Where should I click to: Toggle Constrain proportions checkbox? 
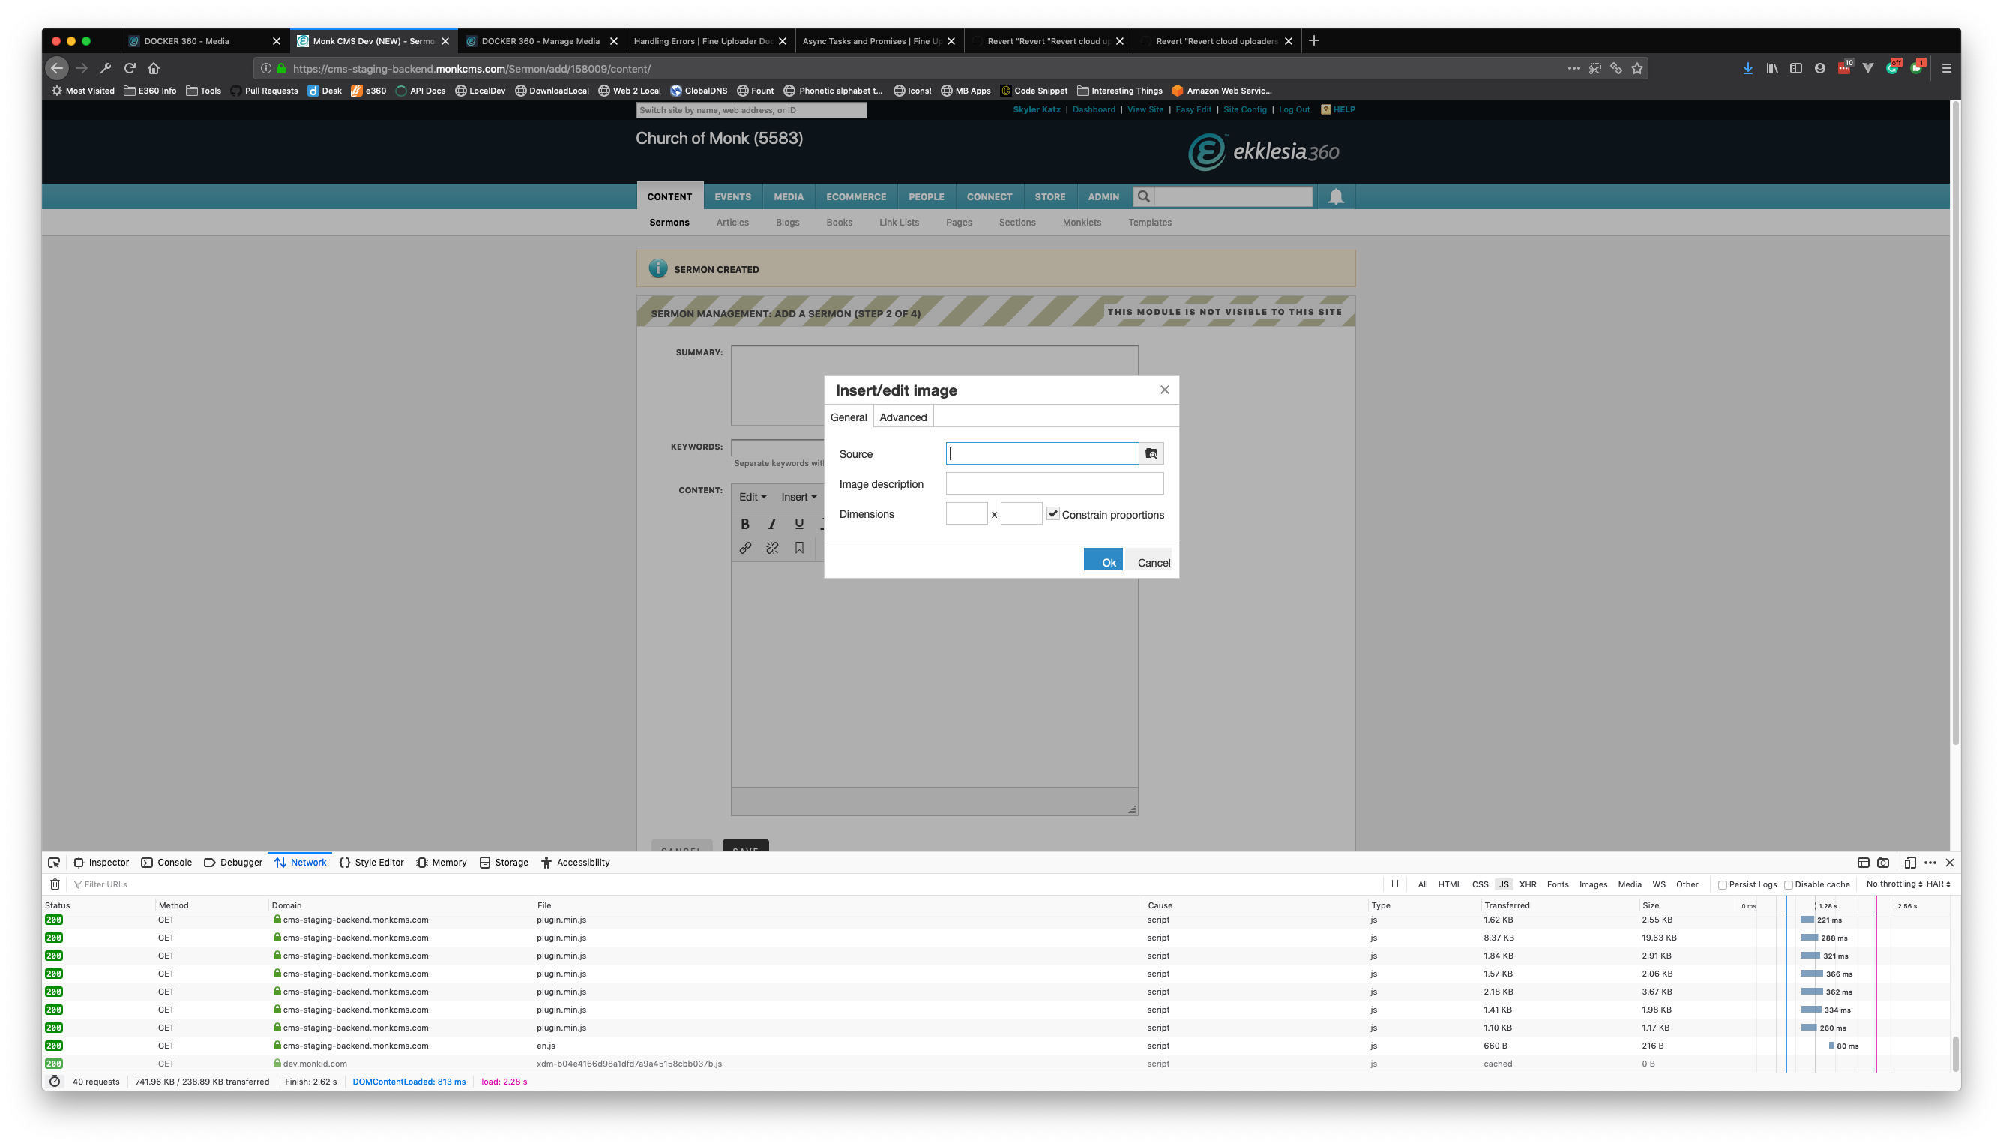click(x=1052, y=513)
